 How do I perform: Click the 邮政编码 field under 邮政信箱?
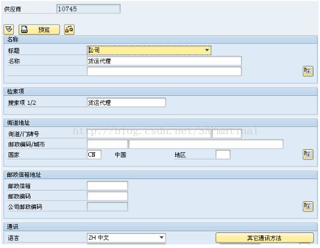pyautogui.click(x=107, y=196)
